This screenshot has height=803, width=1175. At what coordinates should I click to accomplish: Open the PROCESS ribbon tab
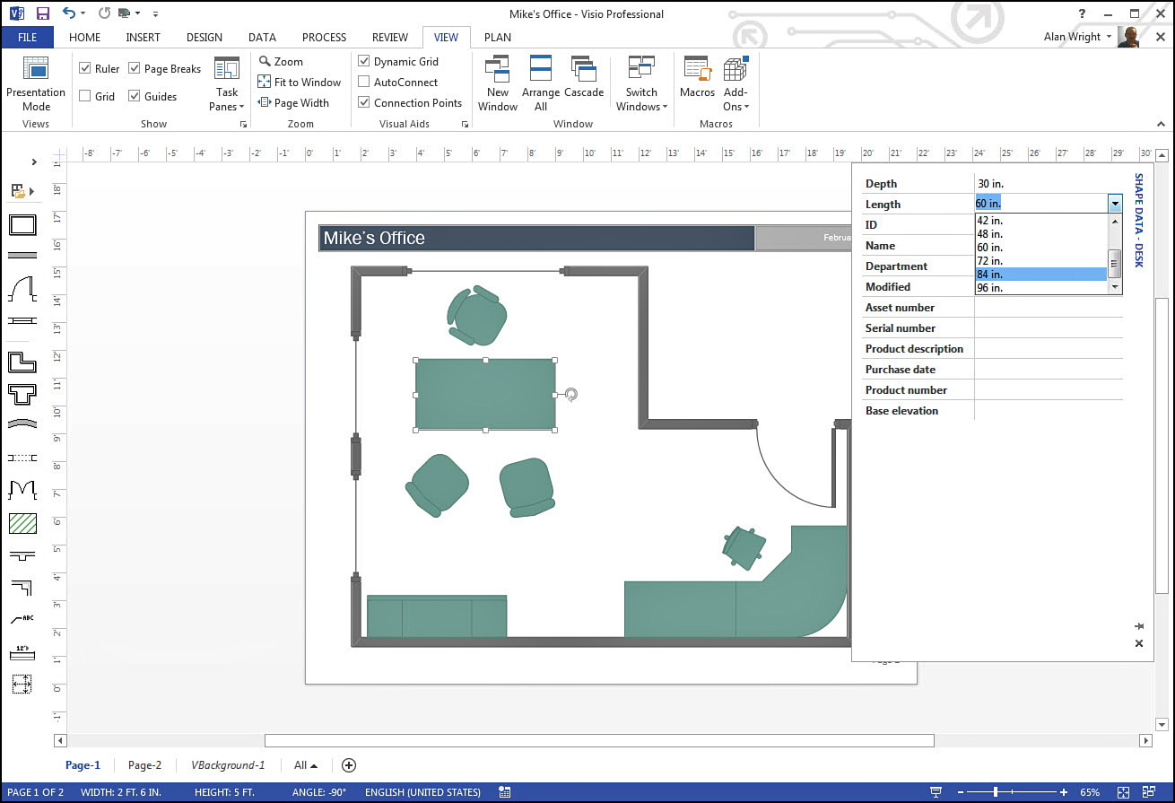[x=324, y=37]
